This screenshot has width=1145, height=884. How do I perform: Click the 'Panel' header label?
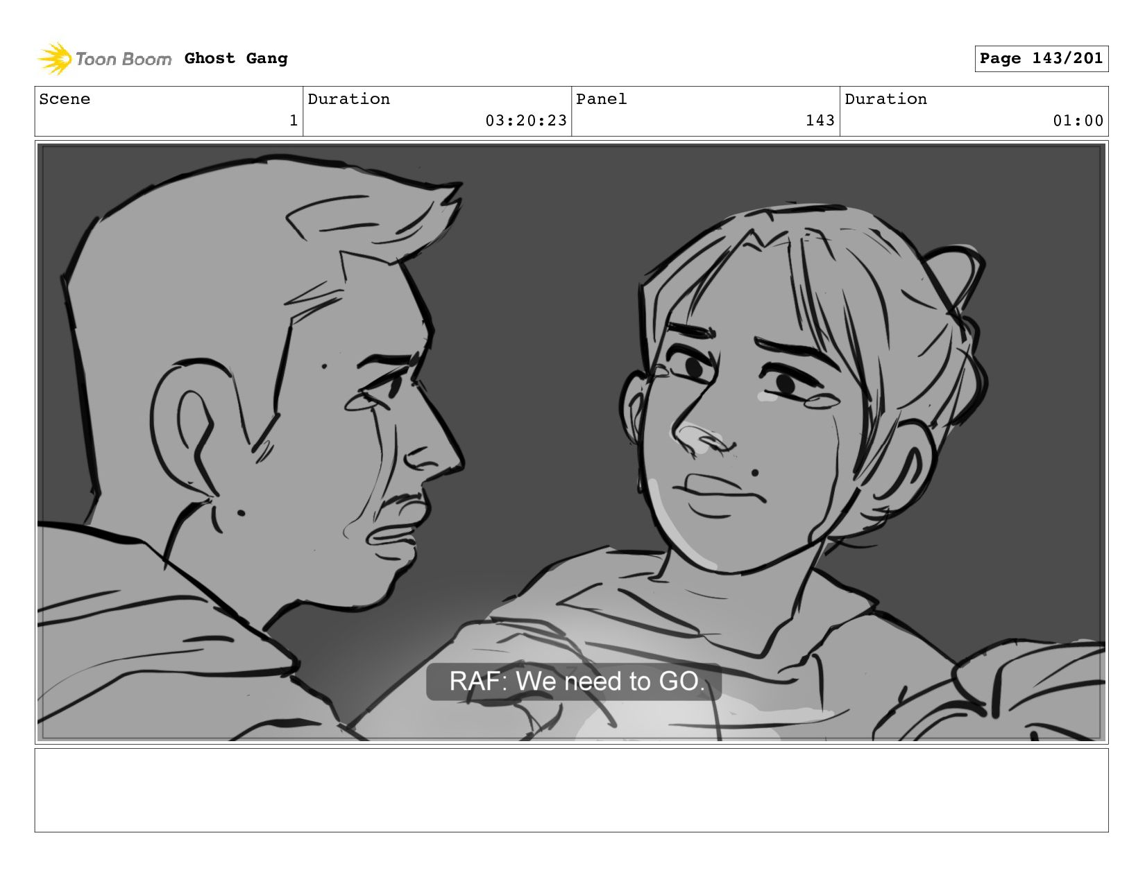[x=602, y=99]
